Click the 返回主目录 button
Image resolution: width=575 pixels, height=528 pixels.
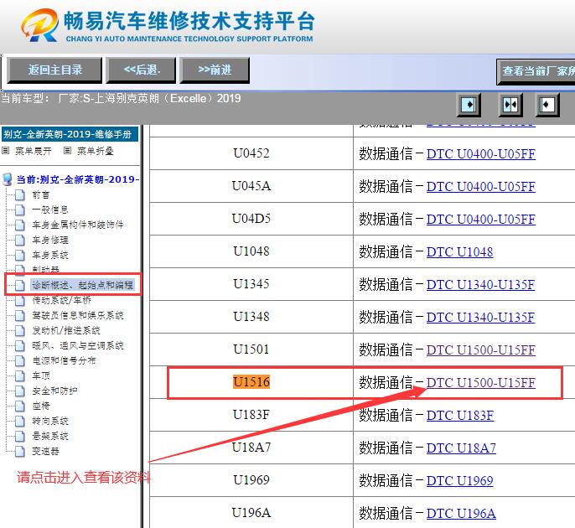pos(54,70)
